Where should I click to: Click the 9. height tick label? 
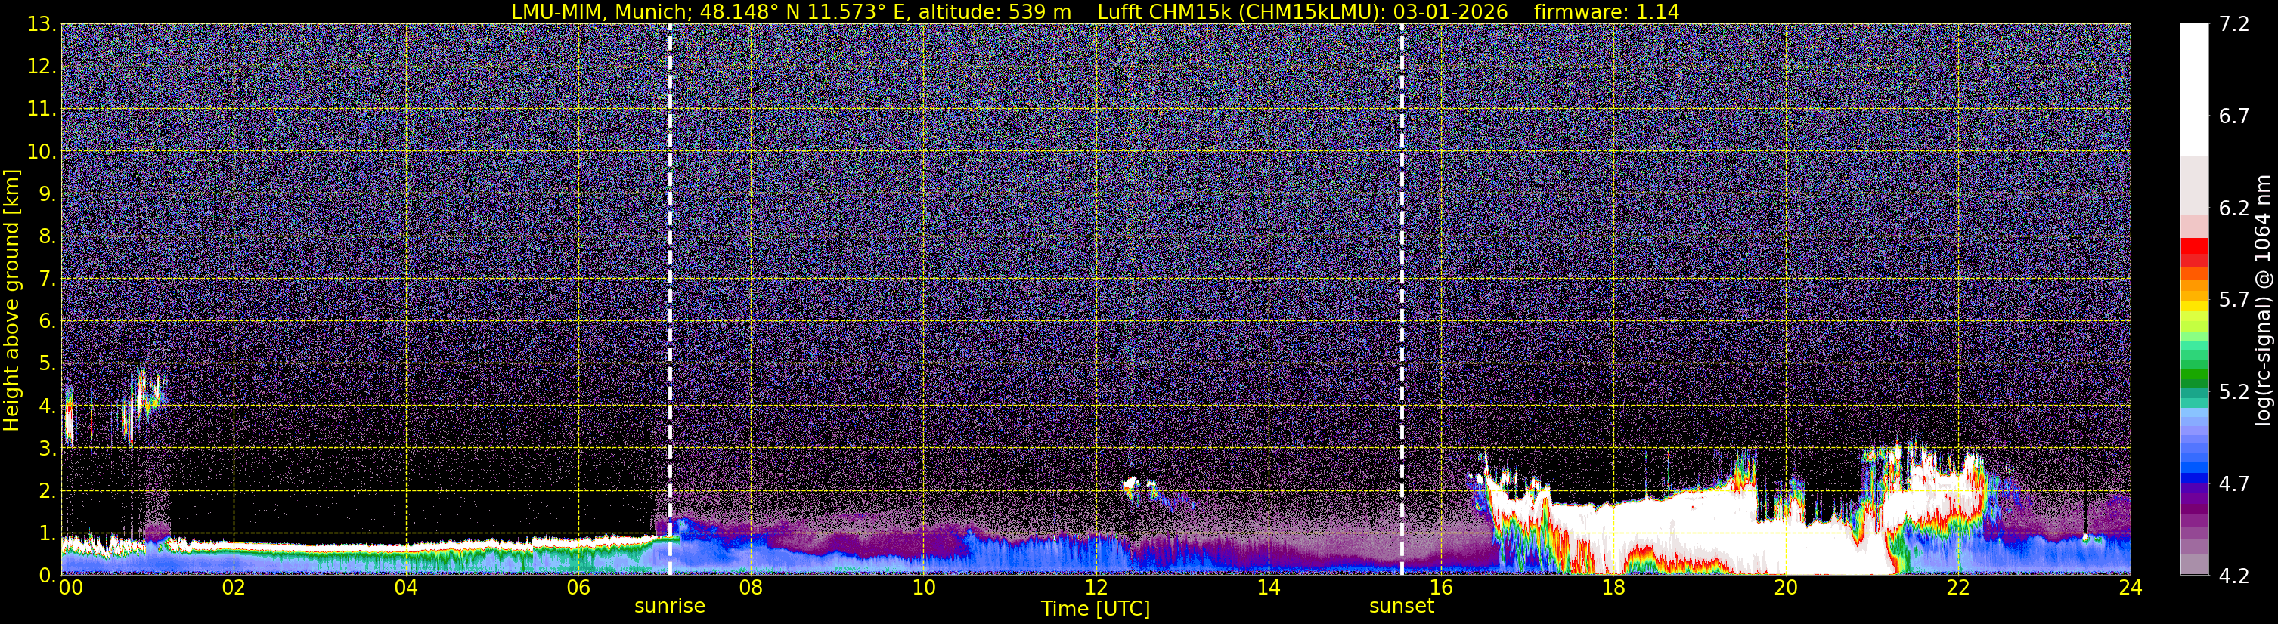pos(48,193)
